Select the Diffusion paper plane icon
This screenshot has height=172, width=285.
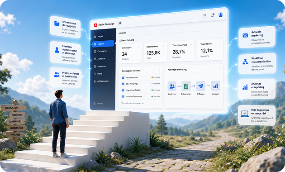pos(200,86)
